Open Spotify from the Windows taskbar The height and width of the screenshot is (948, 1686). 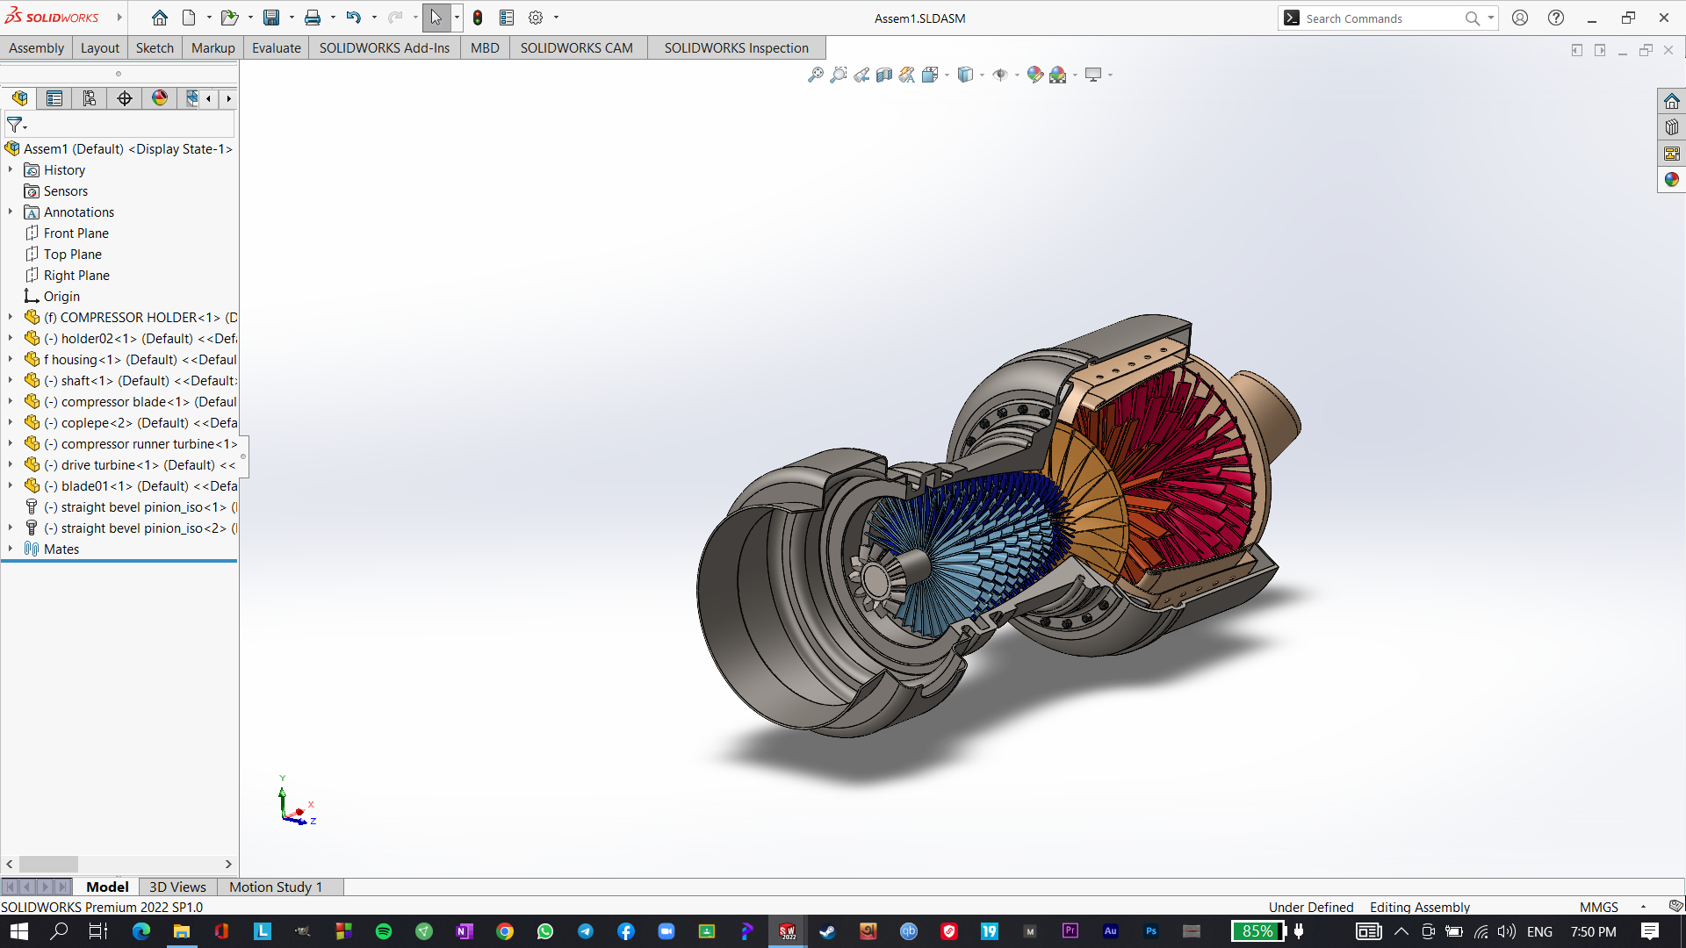pyautogui.click(x=384, y=931)
